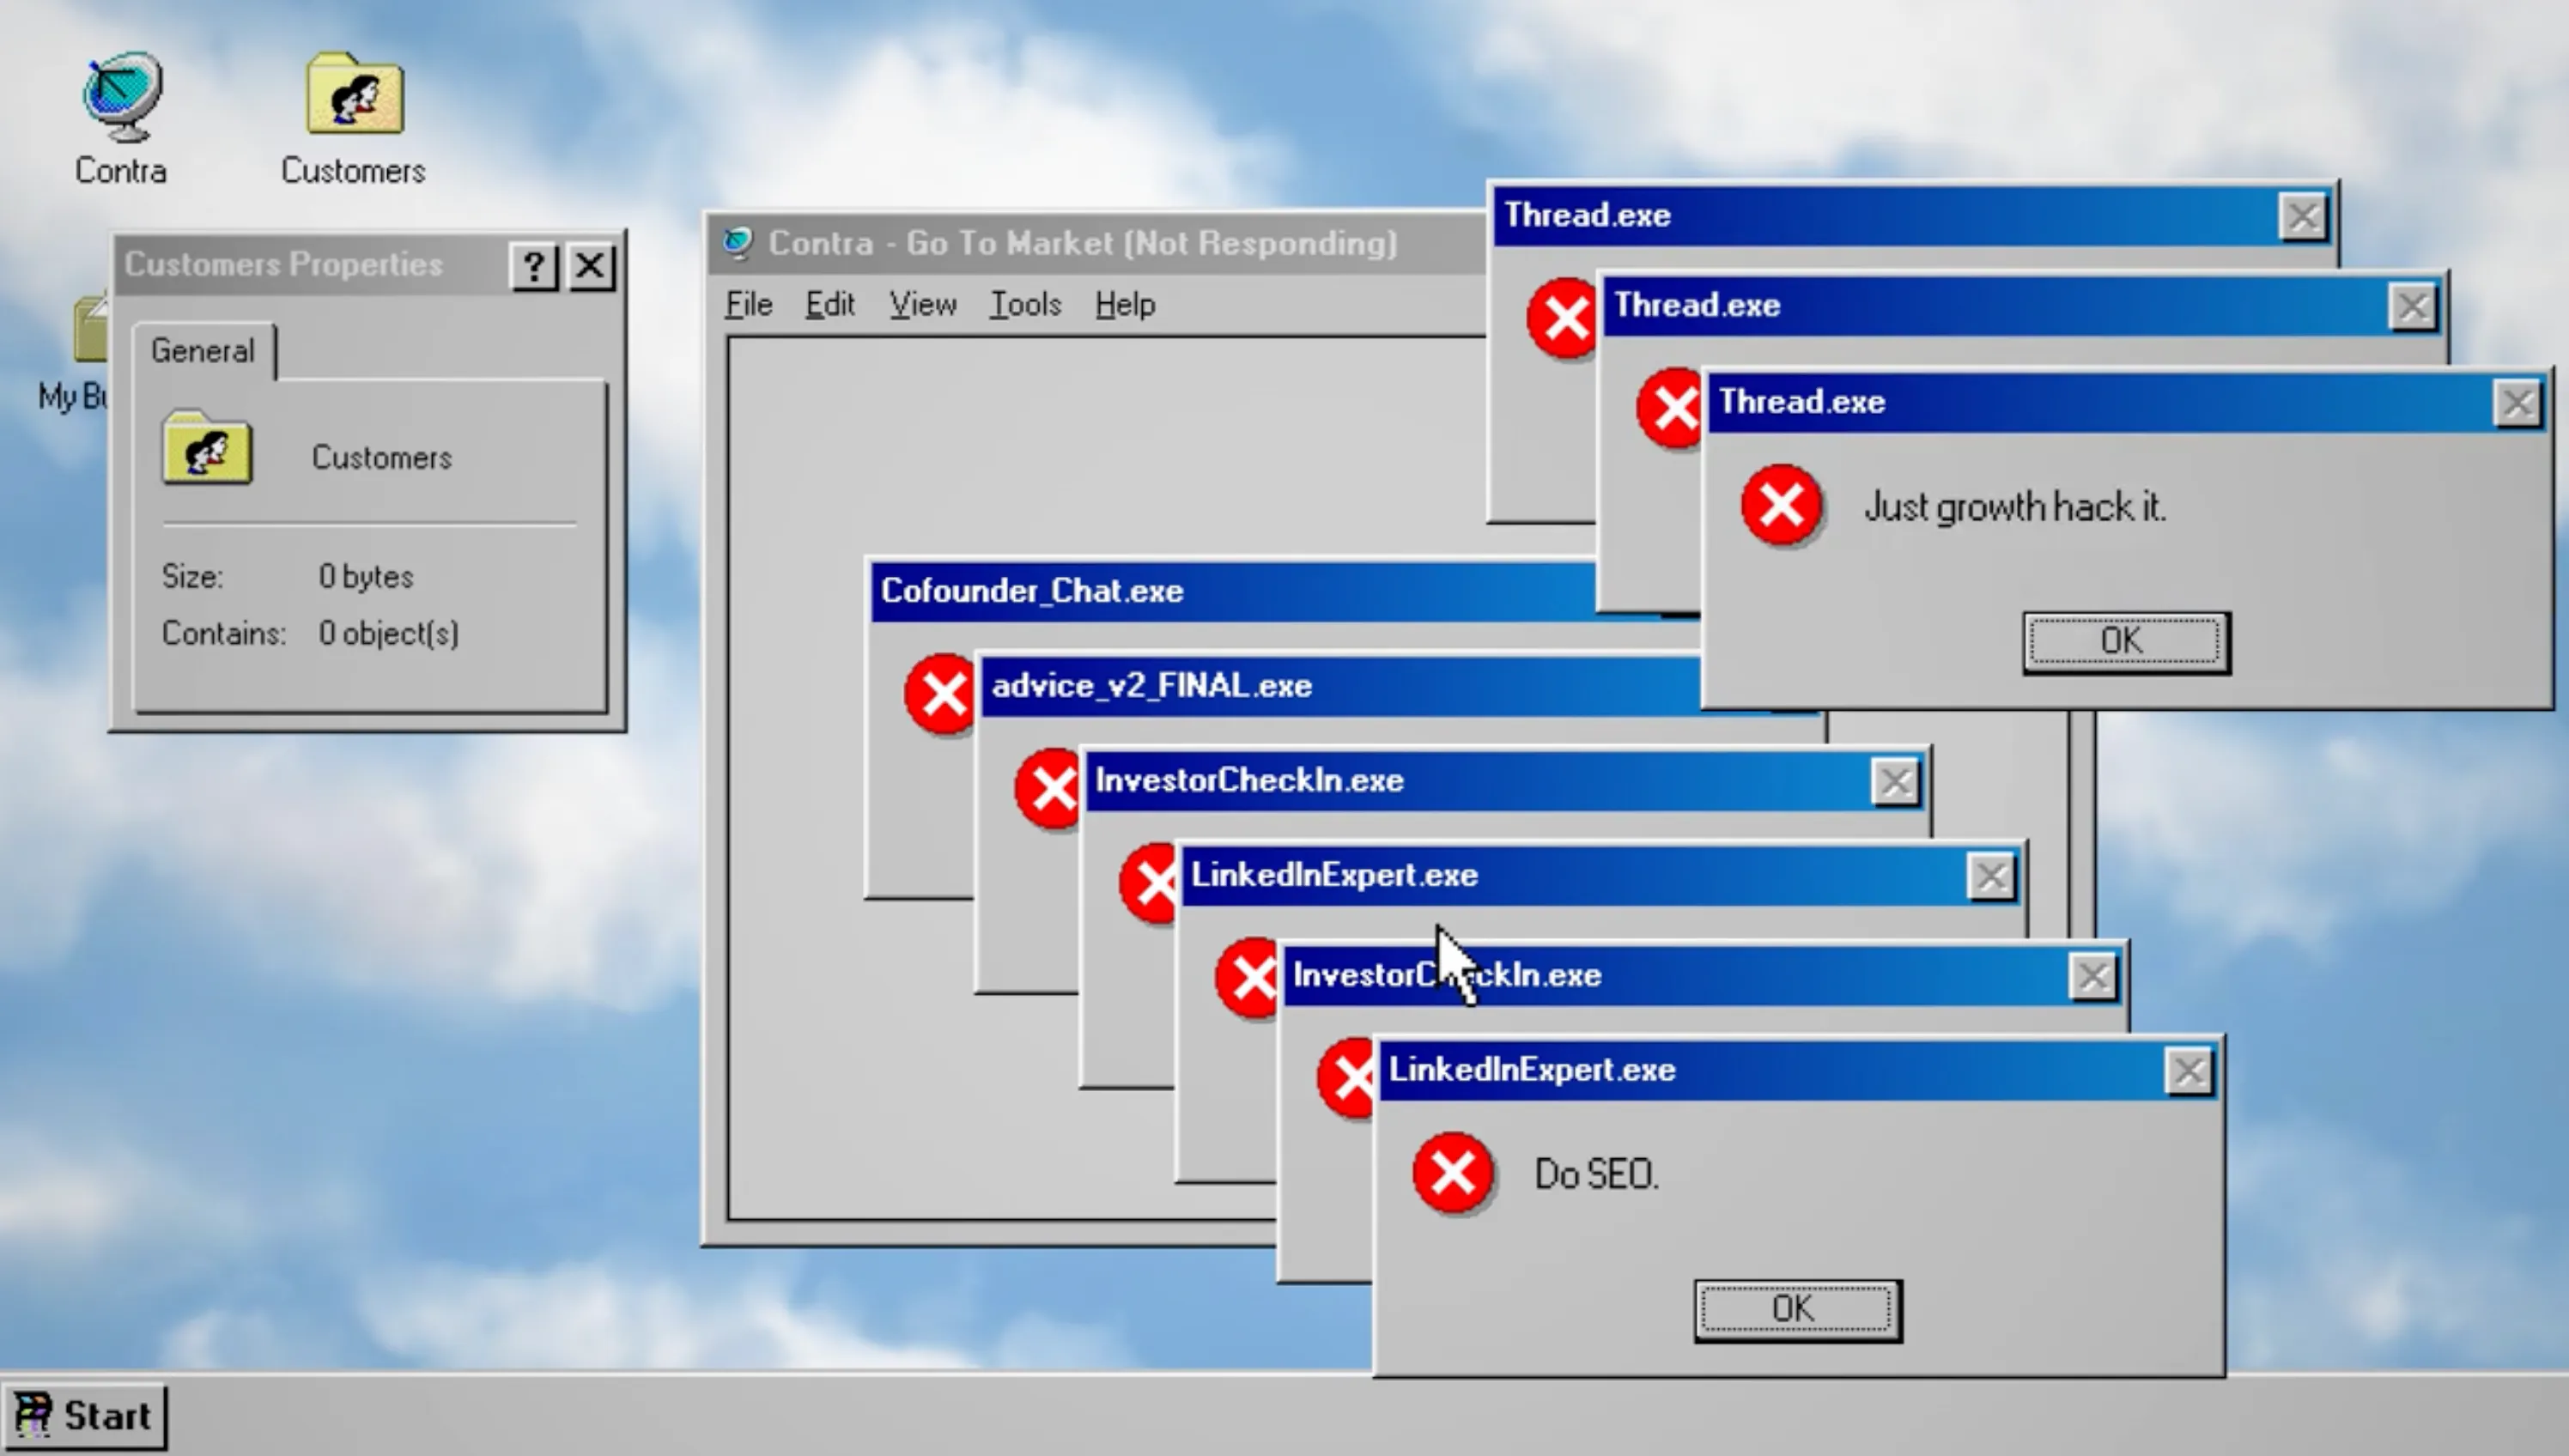Open the Tools menu in the Contra window
2569x1456 pixels.
[x=1025, y=304]
